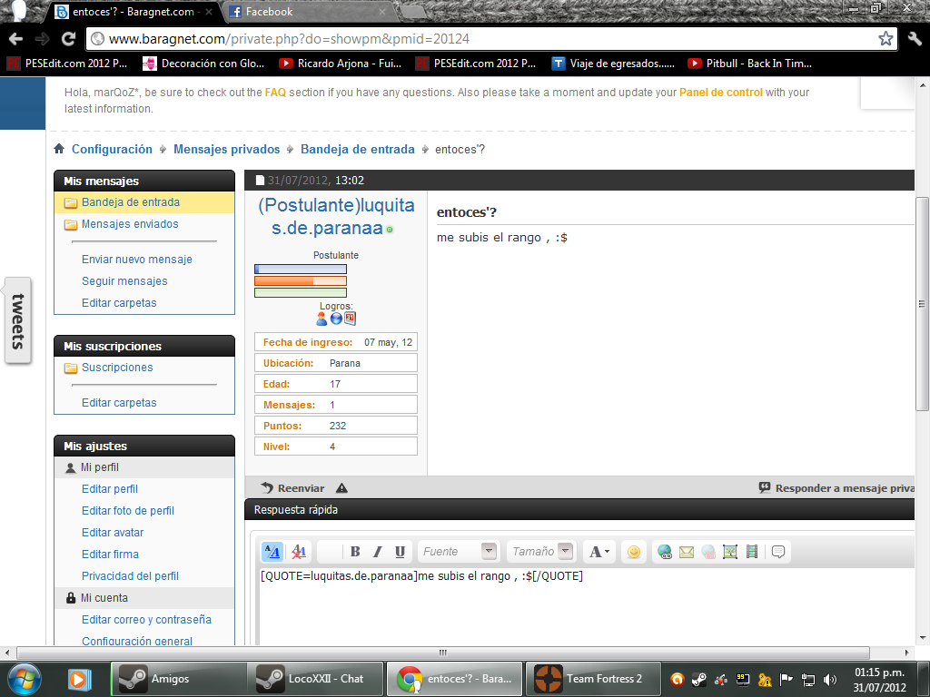Click the Reenviar button

(x=292, y=488)
